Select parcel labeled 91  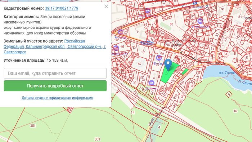(223, 9)
